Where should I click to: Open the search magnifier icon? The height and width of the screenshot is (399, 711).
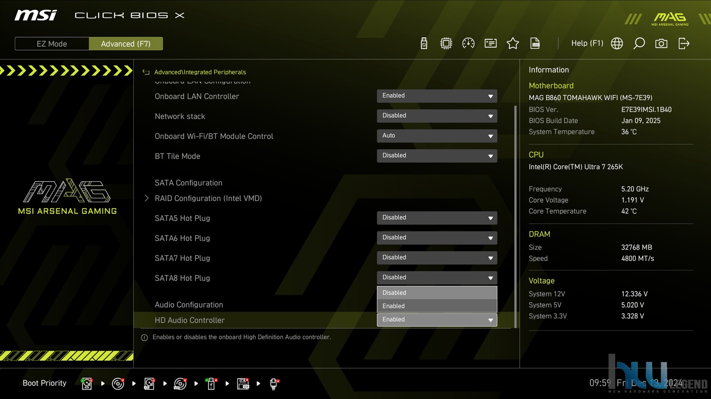(639, 43)
